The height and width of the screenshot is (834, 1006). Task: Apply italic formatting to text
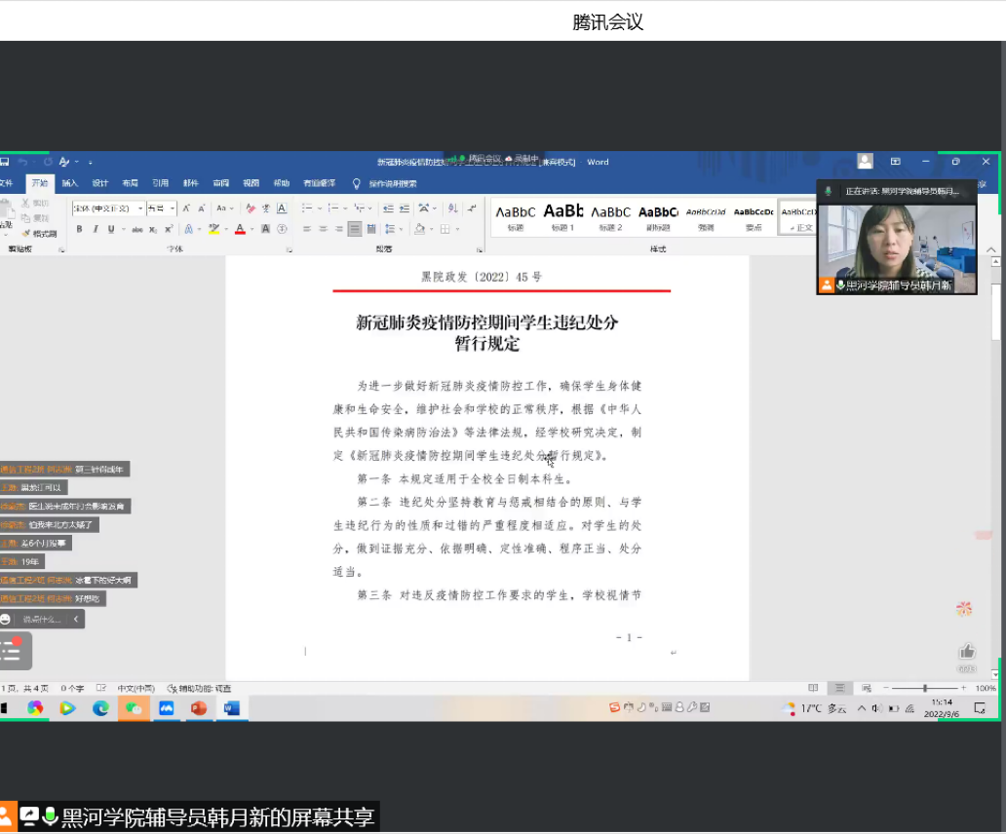pyautogui.click(x=95, y=230)
